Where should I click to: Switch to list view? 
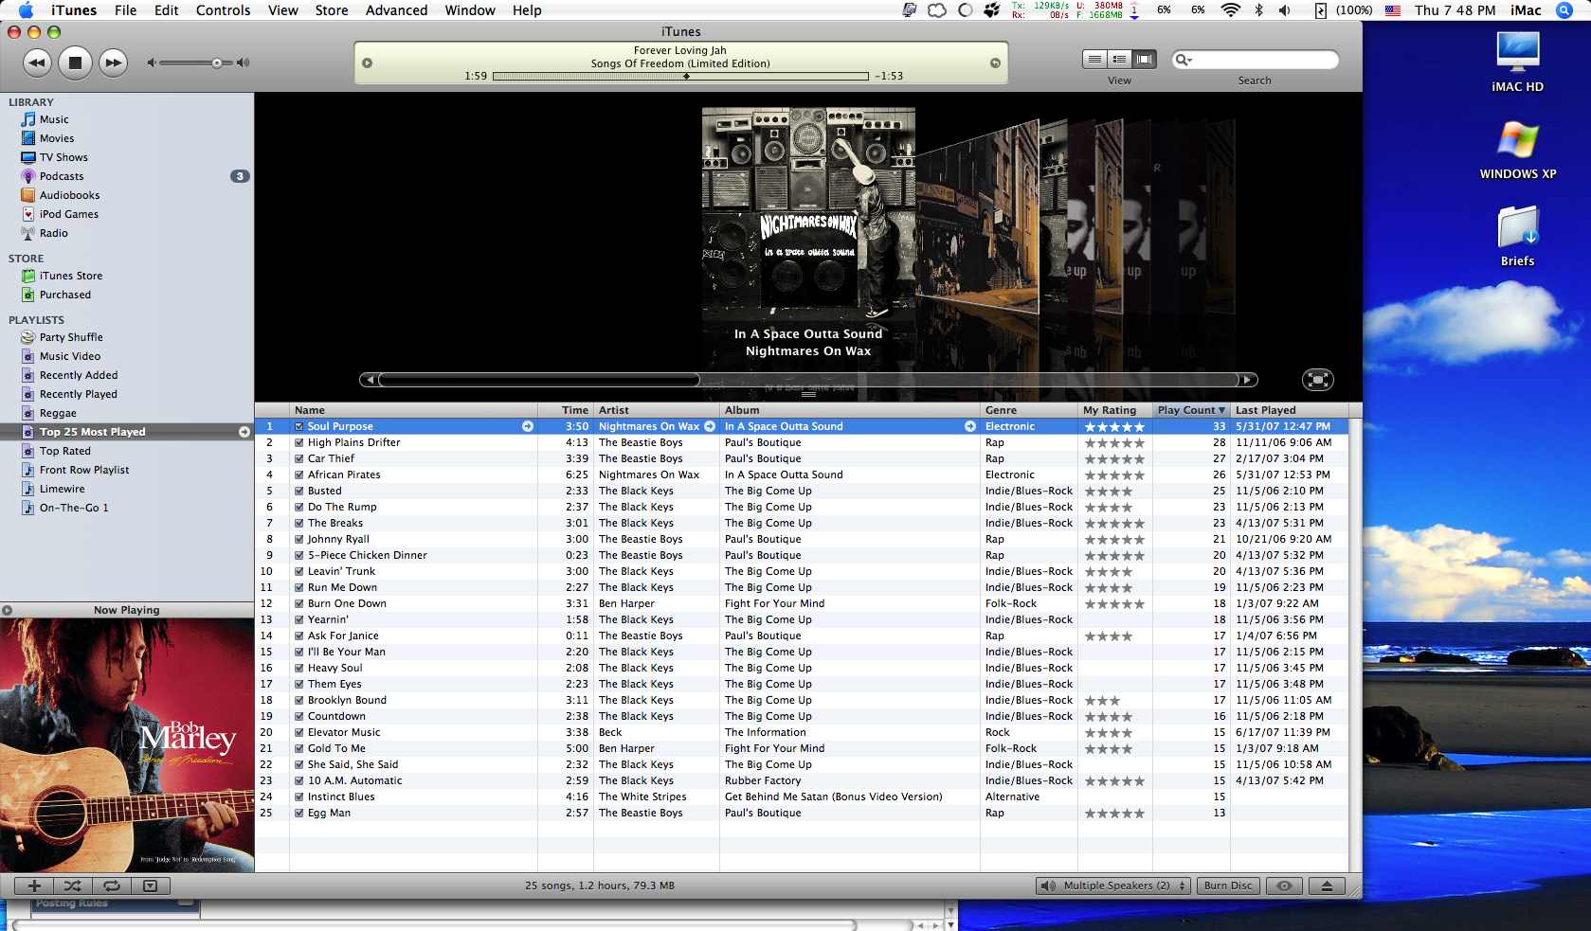(1094, 59)
